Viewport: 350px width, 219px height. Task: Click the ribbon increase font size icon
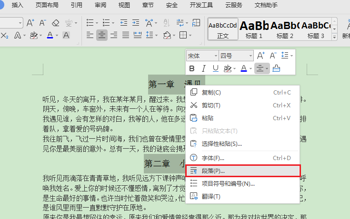30,23
